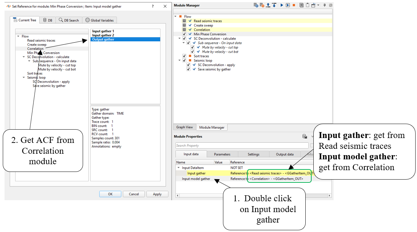Click the move module up arrow icon

268,5
